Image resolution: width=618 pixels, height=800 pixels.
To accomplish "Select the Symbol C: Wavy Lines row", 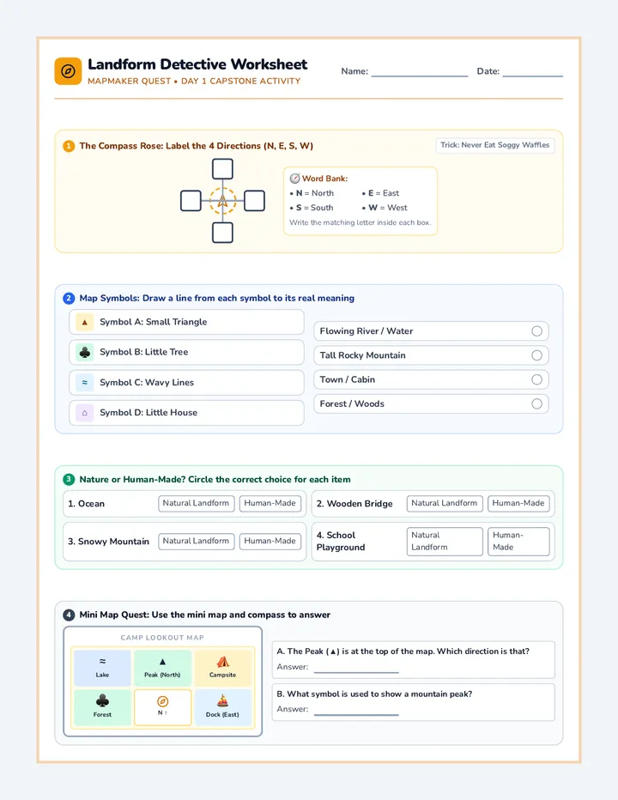I will coord(187,383).
